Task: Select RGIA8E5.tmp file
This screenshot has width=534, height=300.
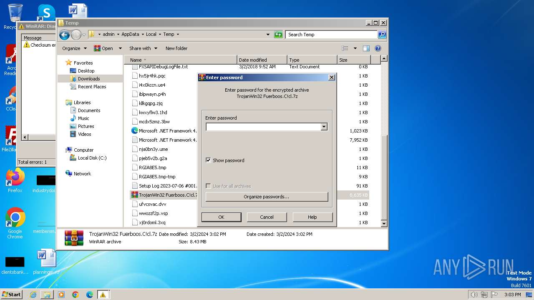Action: pyautogui.click(x=152, y=167)
